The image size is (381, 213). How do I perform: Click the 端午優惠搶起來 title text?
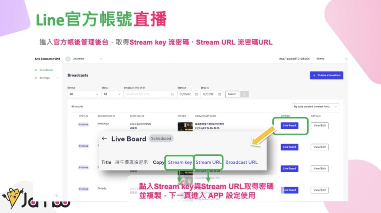pos(131,162)
